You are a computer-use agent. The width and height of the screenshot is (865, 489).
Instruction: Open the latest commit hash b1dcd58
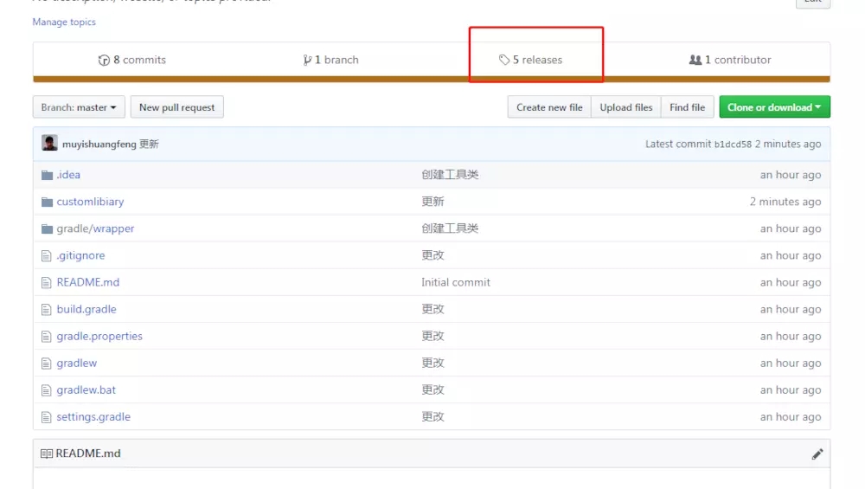coord(734,144)
